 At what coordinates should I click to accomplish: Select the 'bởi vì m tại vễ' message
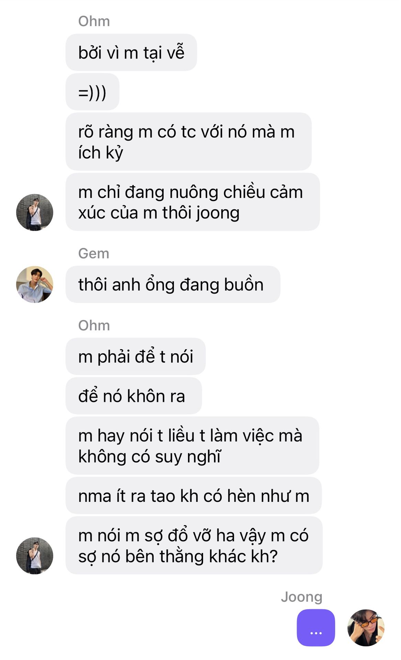[131, 52]
